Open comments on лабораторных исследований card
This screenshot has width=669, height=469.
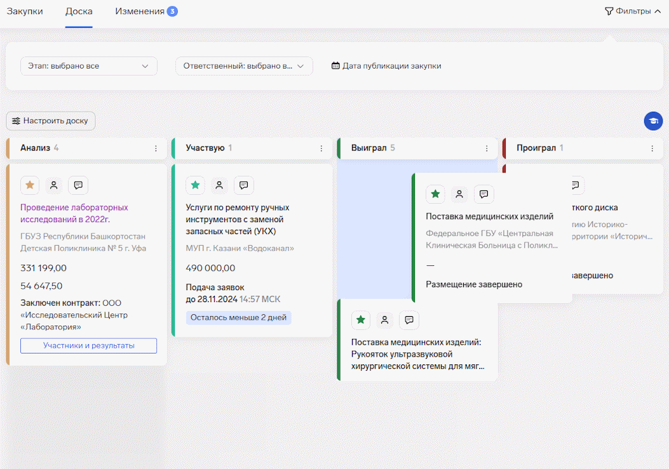(78, 185)
